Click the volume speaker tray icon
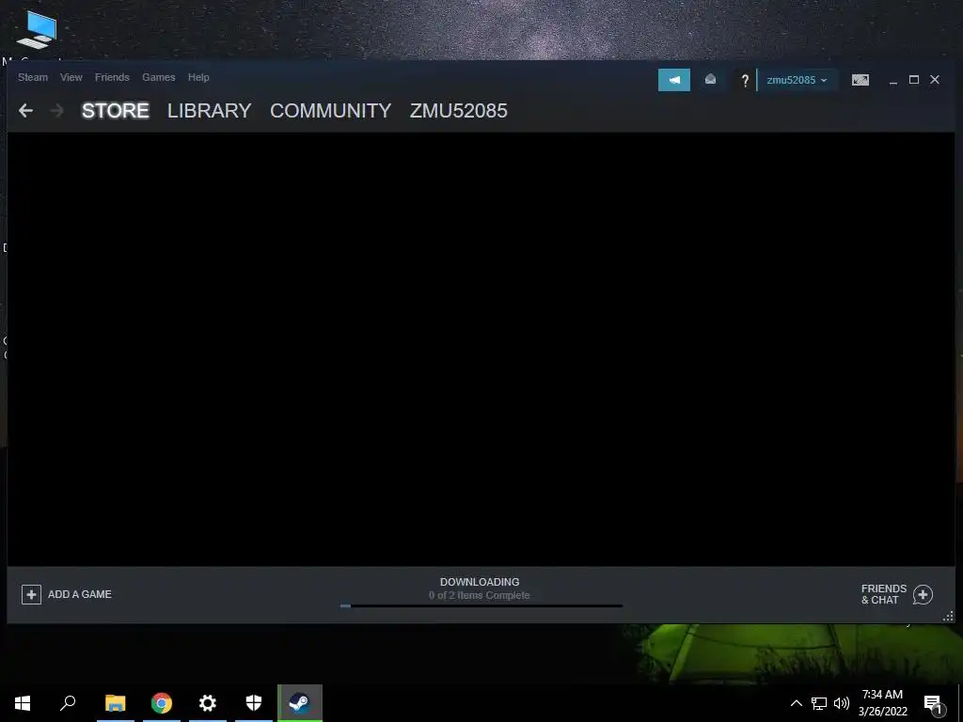 click(842, 703)
